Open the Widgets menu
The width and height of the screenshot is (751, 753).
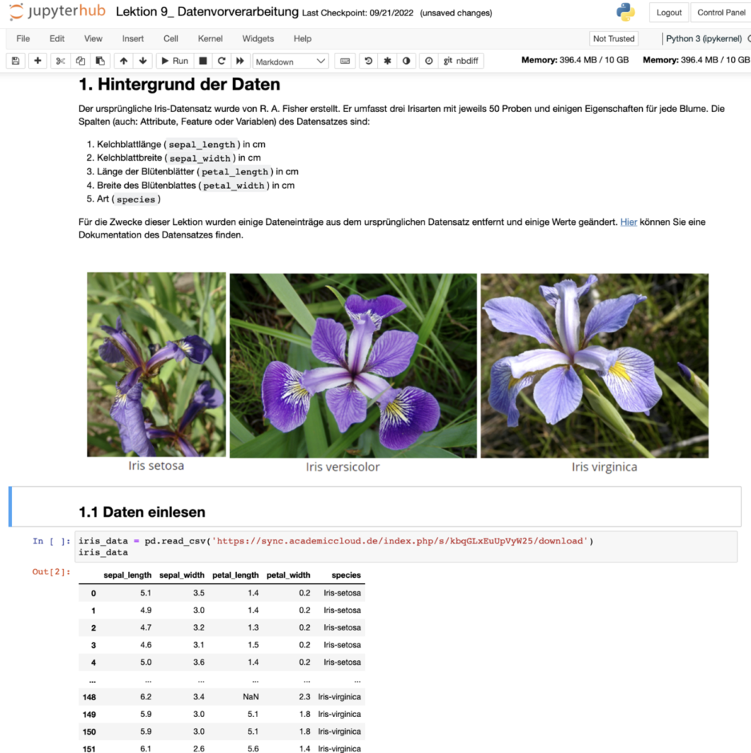258,39
